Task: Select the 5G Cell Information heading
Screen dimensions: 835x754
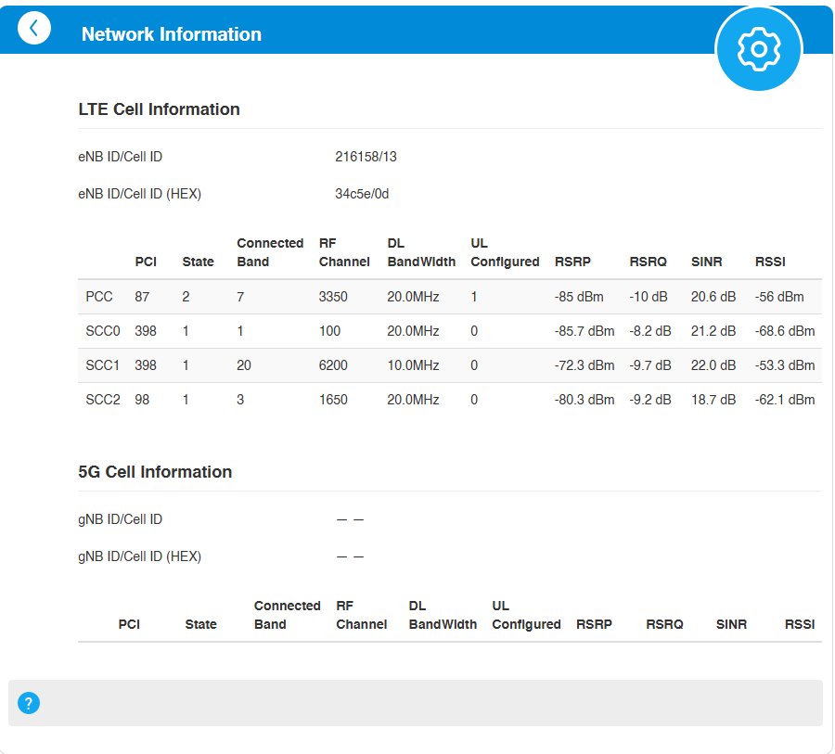Action: (155, 472)
